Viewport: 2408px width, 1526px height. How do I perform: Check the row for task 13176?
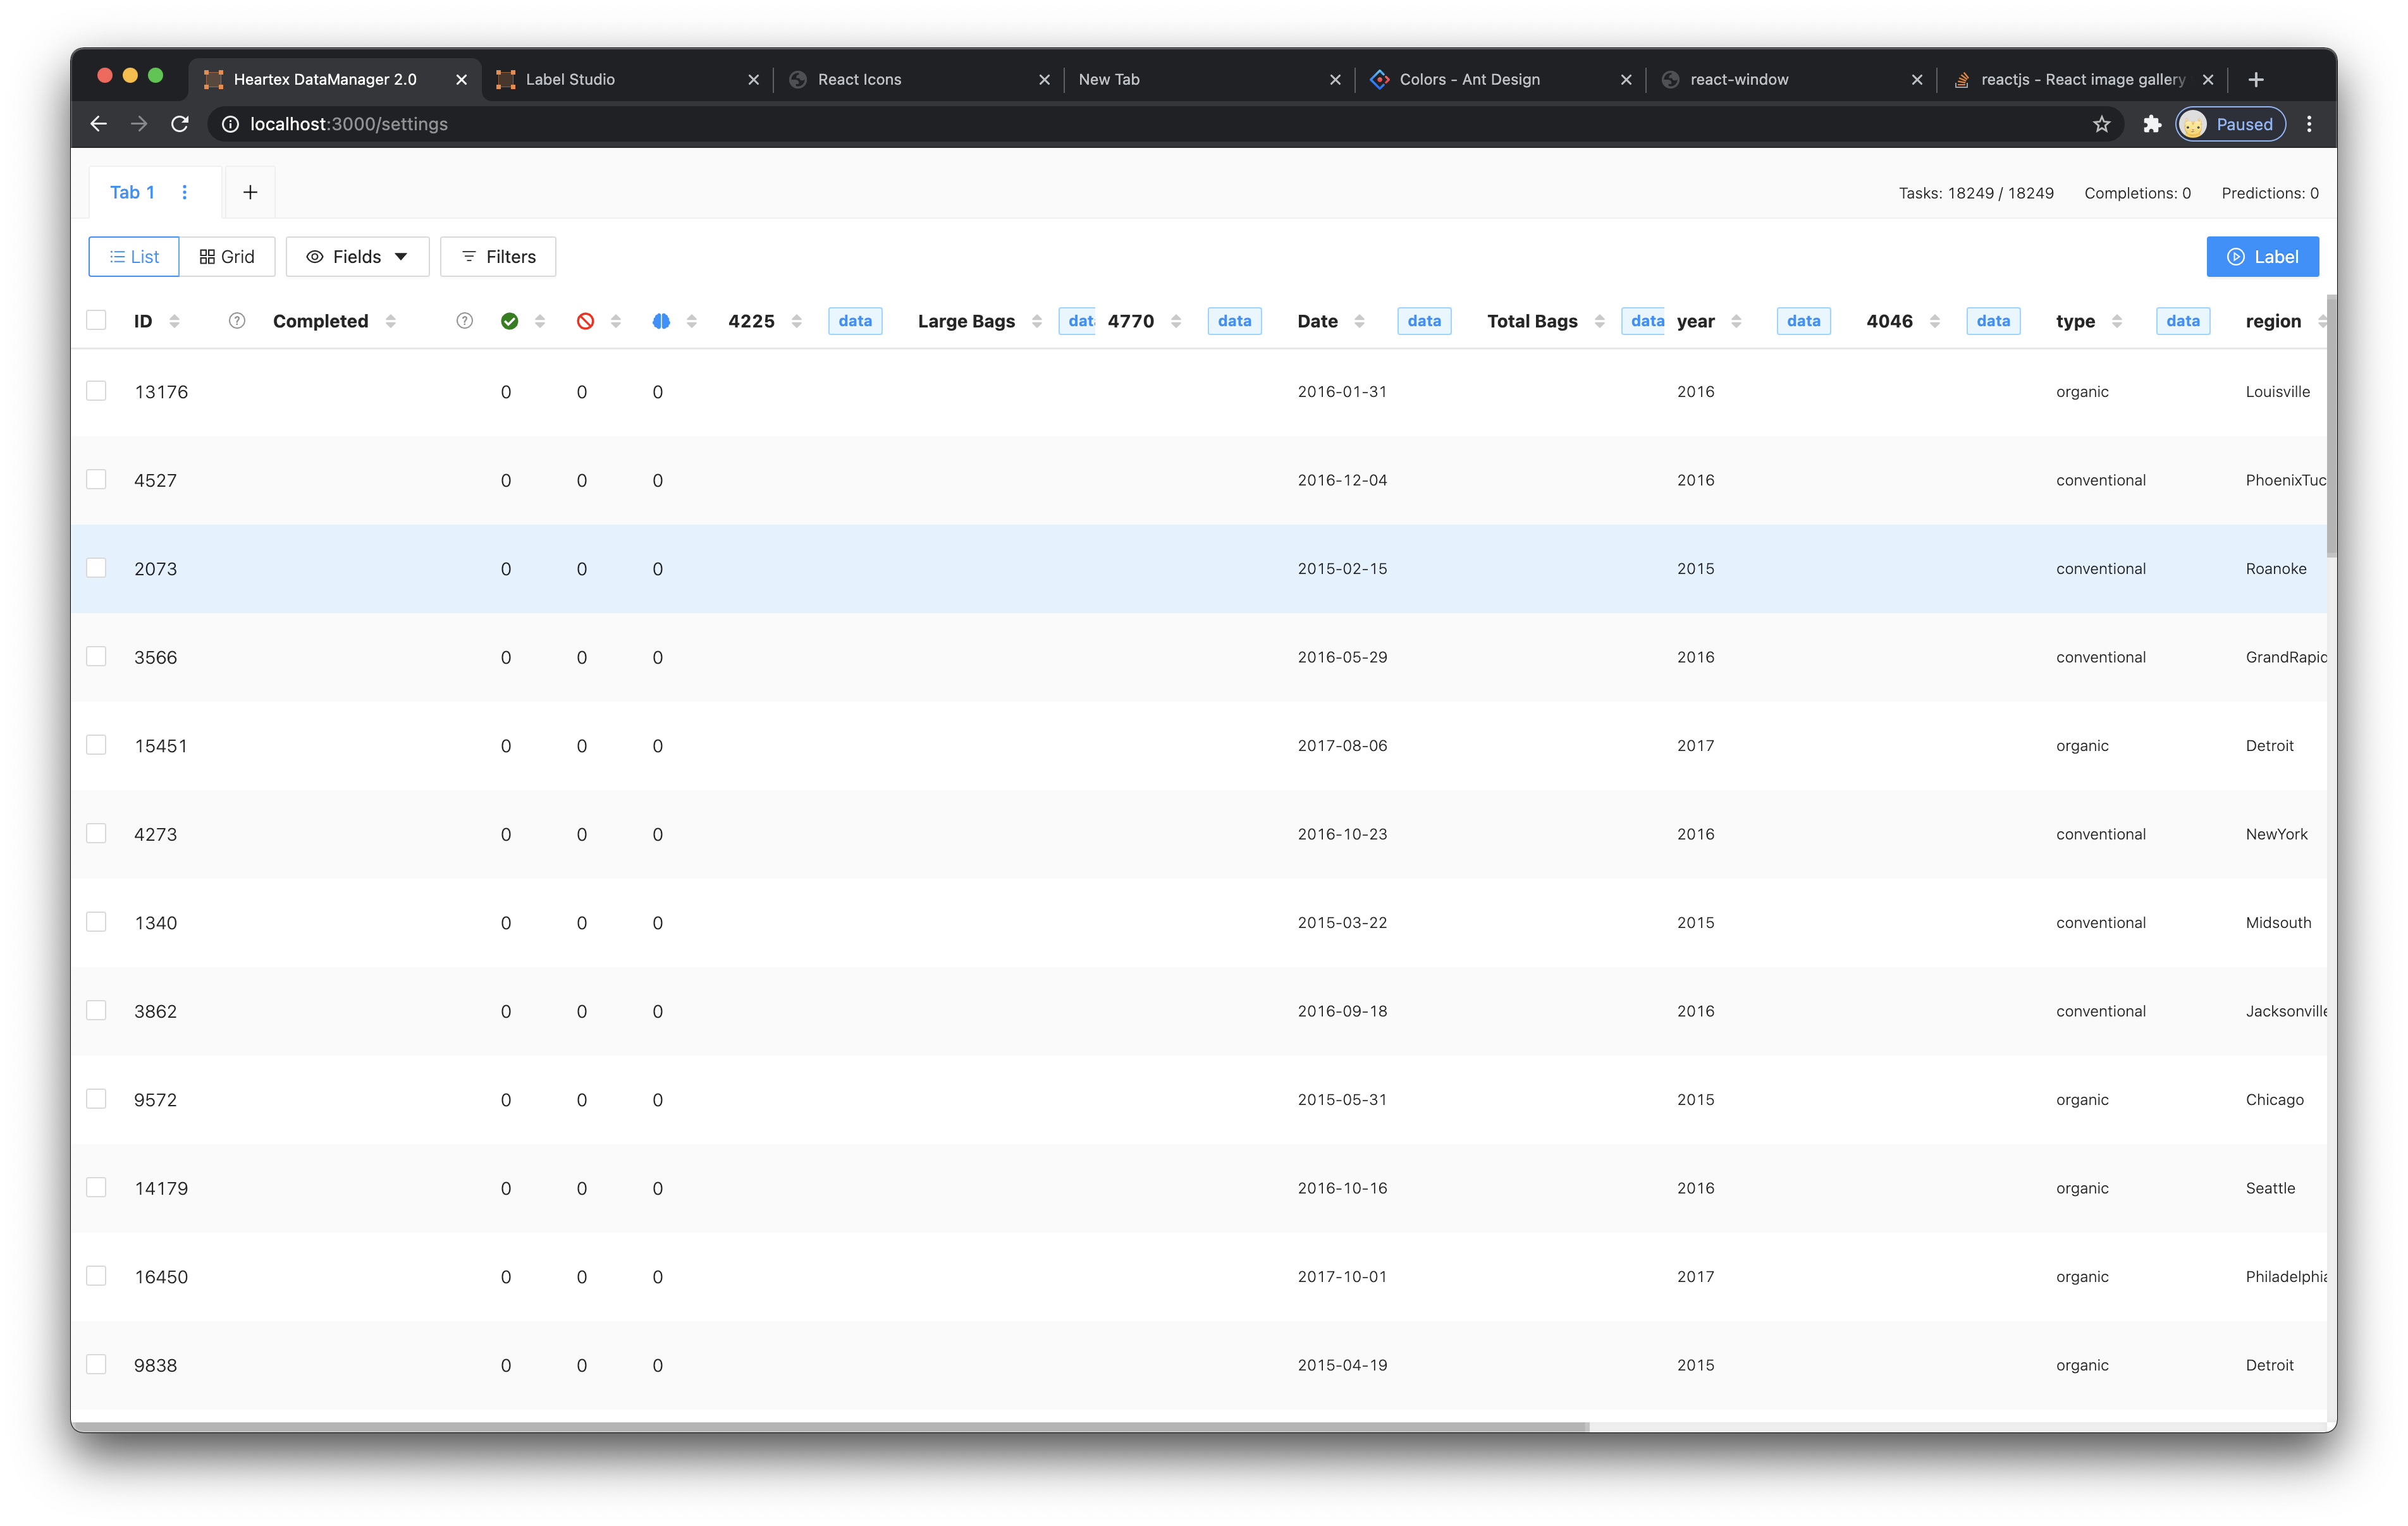96,391
